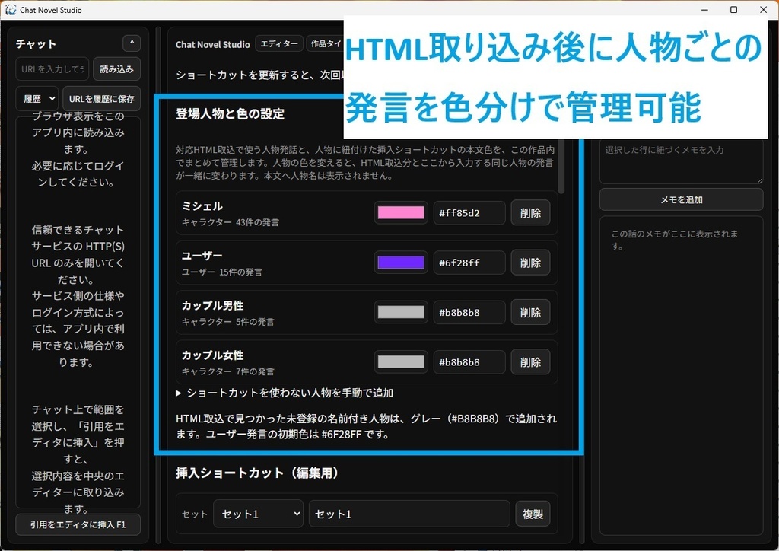Screen dimensions: 779x551
Task: Click the character settings panel scrollbar
Action: 561,167
